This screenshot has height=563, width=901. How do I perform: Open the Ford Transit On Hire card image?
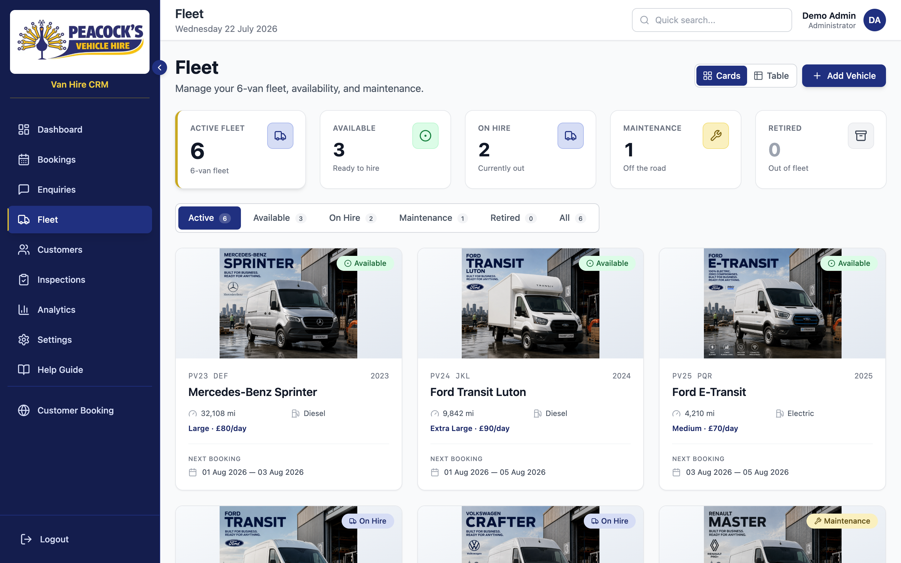click(288, 534)
